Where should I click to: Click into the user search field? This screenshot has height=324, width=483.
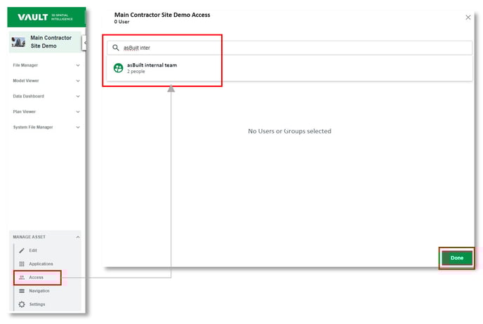coord(289,48)
